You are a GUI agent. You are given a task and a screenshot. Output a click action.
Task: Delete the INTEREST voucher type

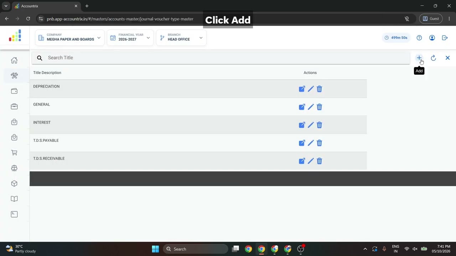[319, 125]
